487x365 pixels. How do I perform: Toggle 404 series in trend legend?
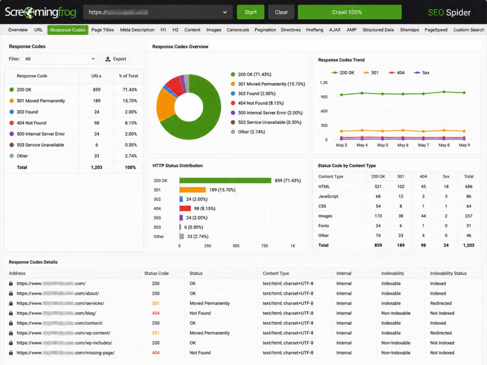click(x=396, y=73)
